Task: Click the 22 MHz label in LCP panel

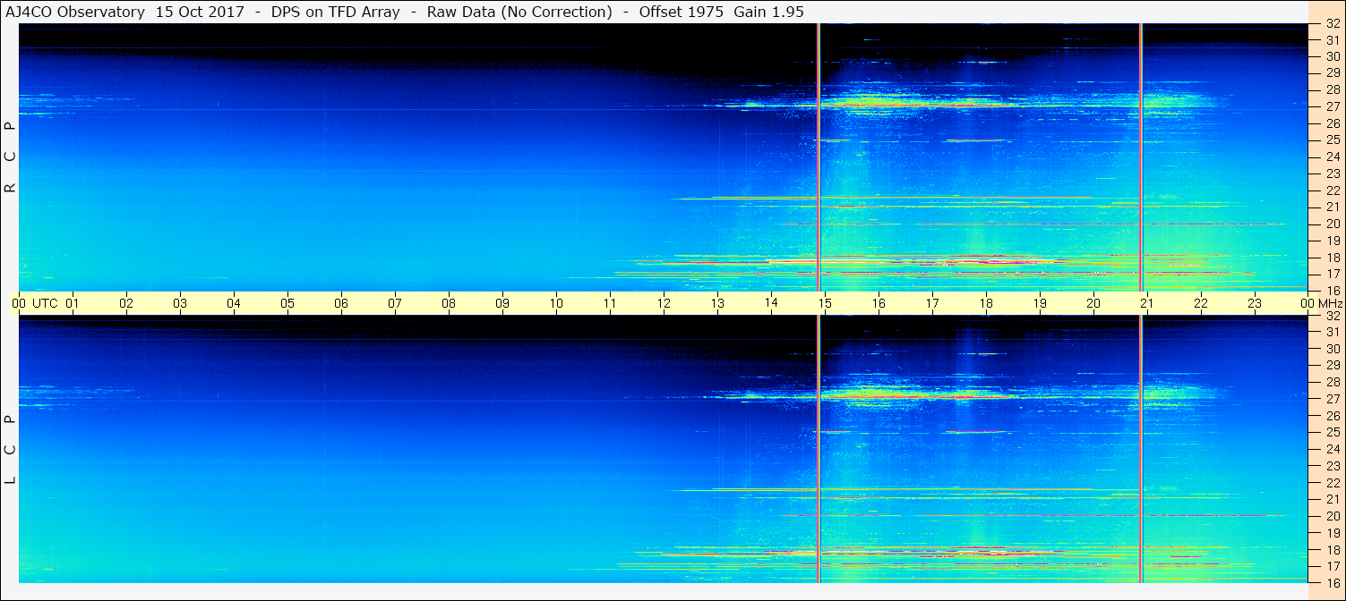Action: click(x=1332, y=482)
